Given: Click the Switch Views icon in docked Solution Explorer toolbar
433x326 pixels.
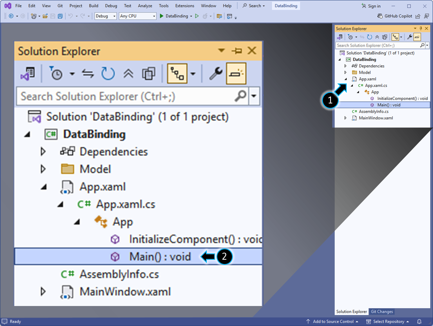Looking at the screenshot, I should tap(340, 37).
